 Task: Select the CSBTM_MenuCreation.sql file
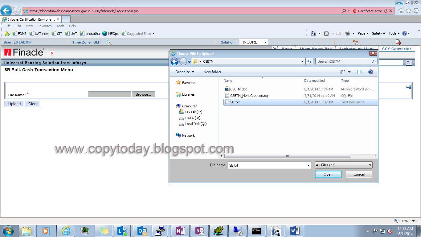(x=249, y=96)
